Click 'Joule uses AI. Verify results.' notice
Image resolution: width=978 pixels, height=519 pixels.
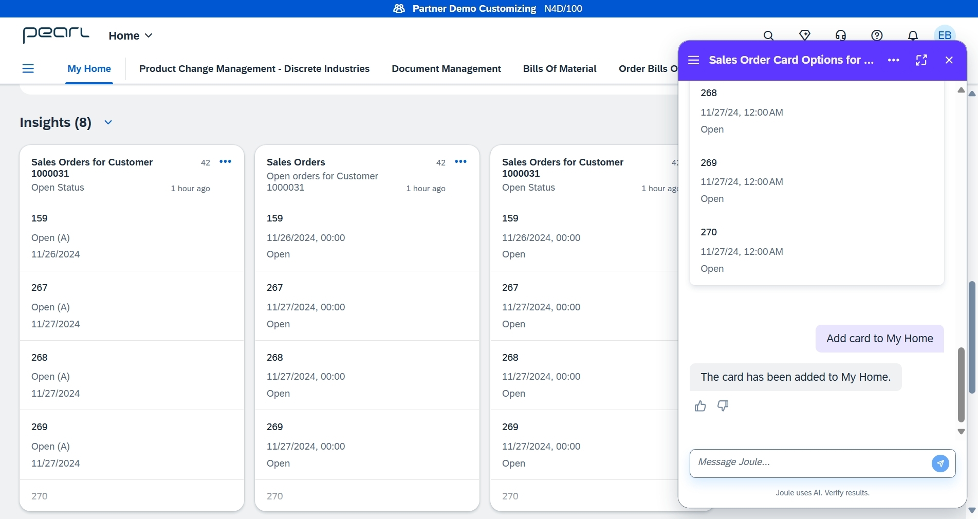coord(822,493)
